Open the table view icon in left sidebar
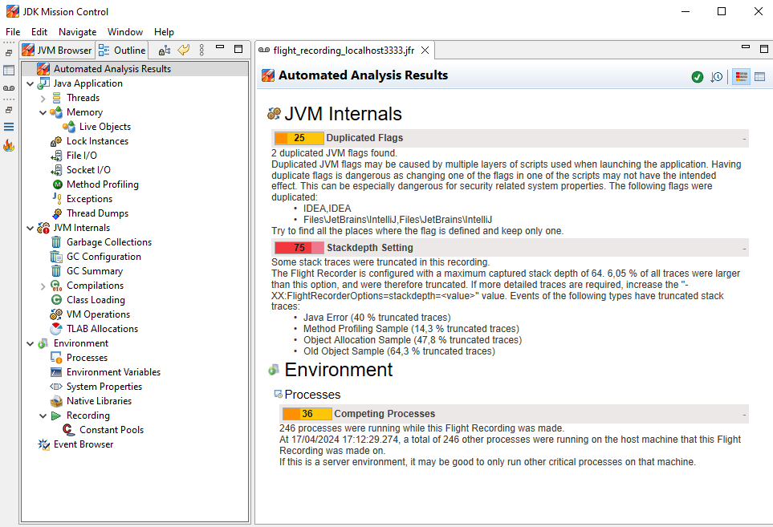The image size is (773, 527). pos(9,70)
